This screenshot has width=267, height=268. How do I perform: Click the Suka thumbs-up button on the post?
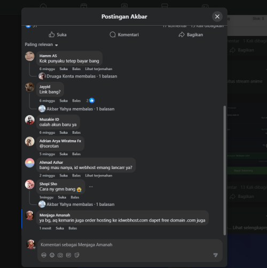tap(58, 35)
